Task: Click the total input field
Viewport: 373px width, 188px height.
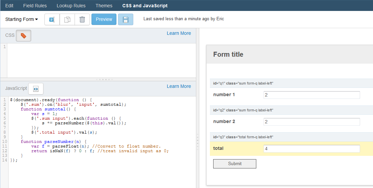Action: pos(312,149)
